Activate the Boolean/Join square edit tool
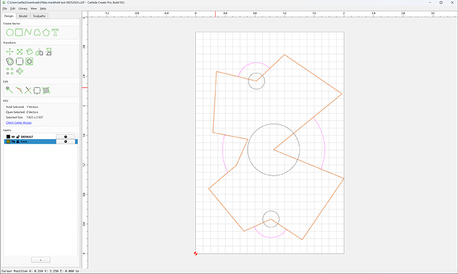Image resolution: width=458 pixels, height=274 pixels. click(37, 90)
